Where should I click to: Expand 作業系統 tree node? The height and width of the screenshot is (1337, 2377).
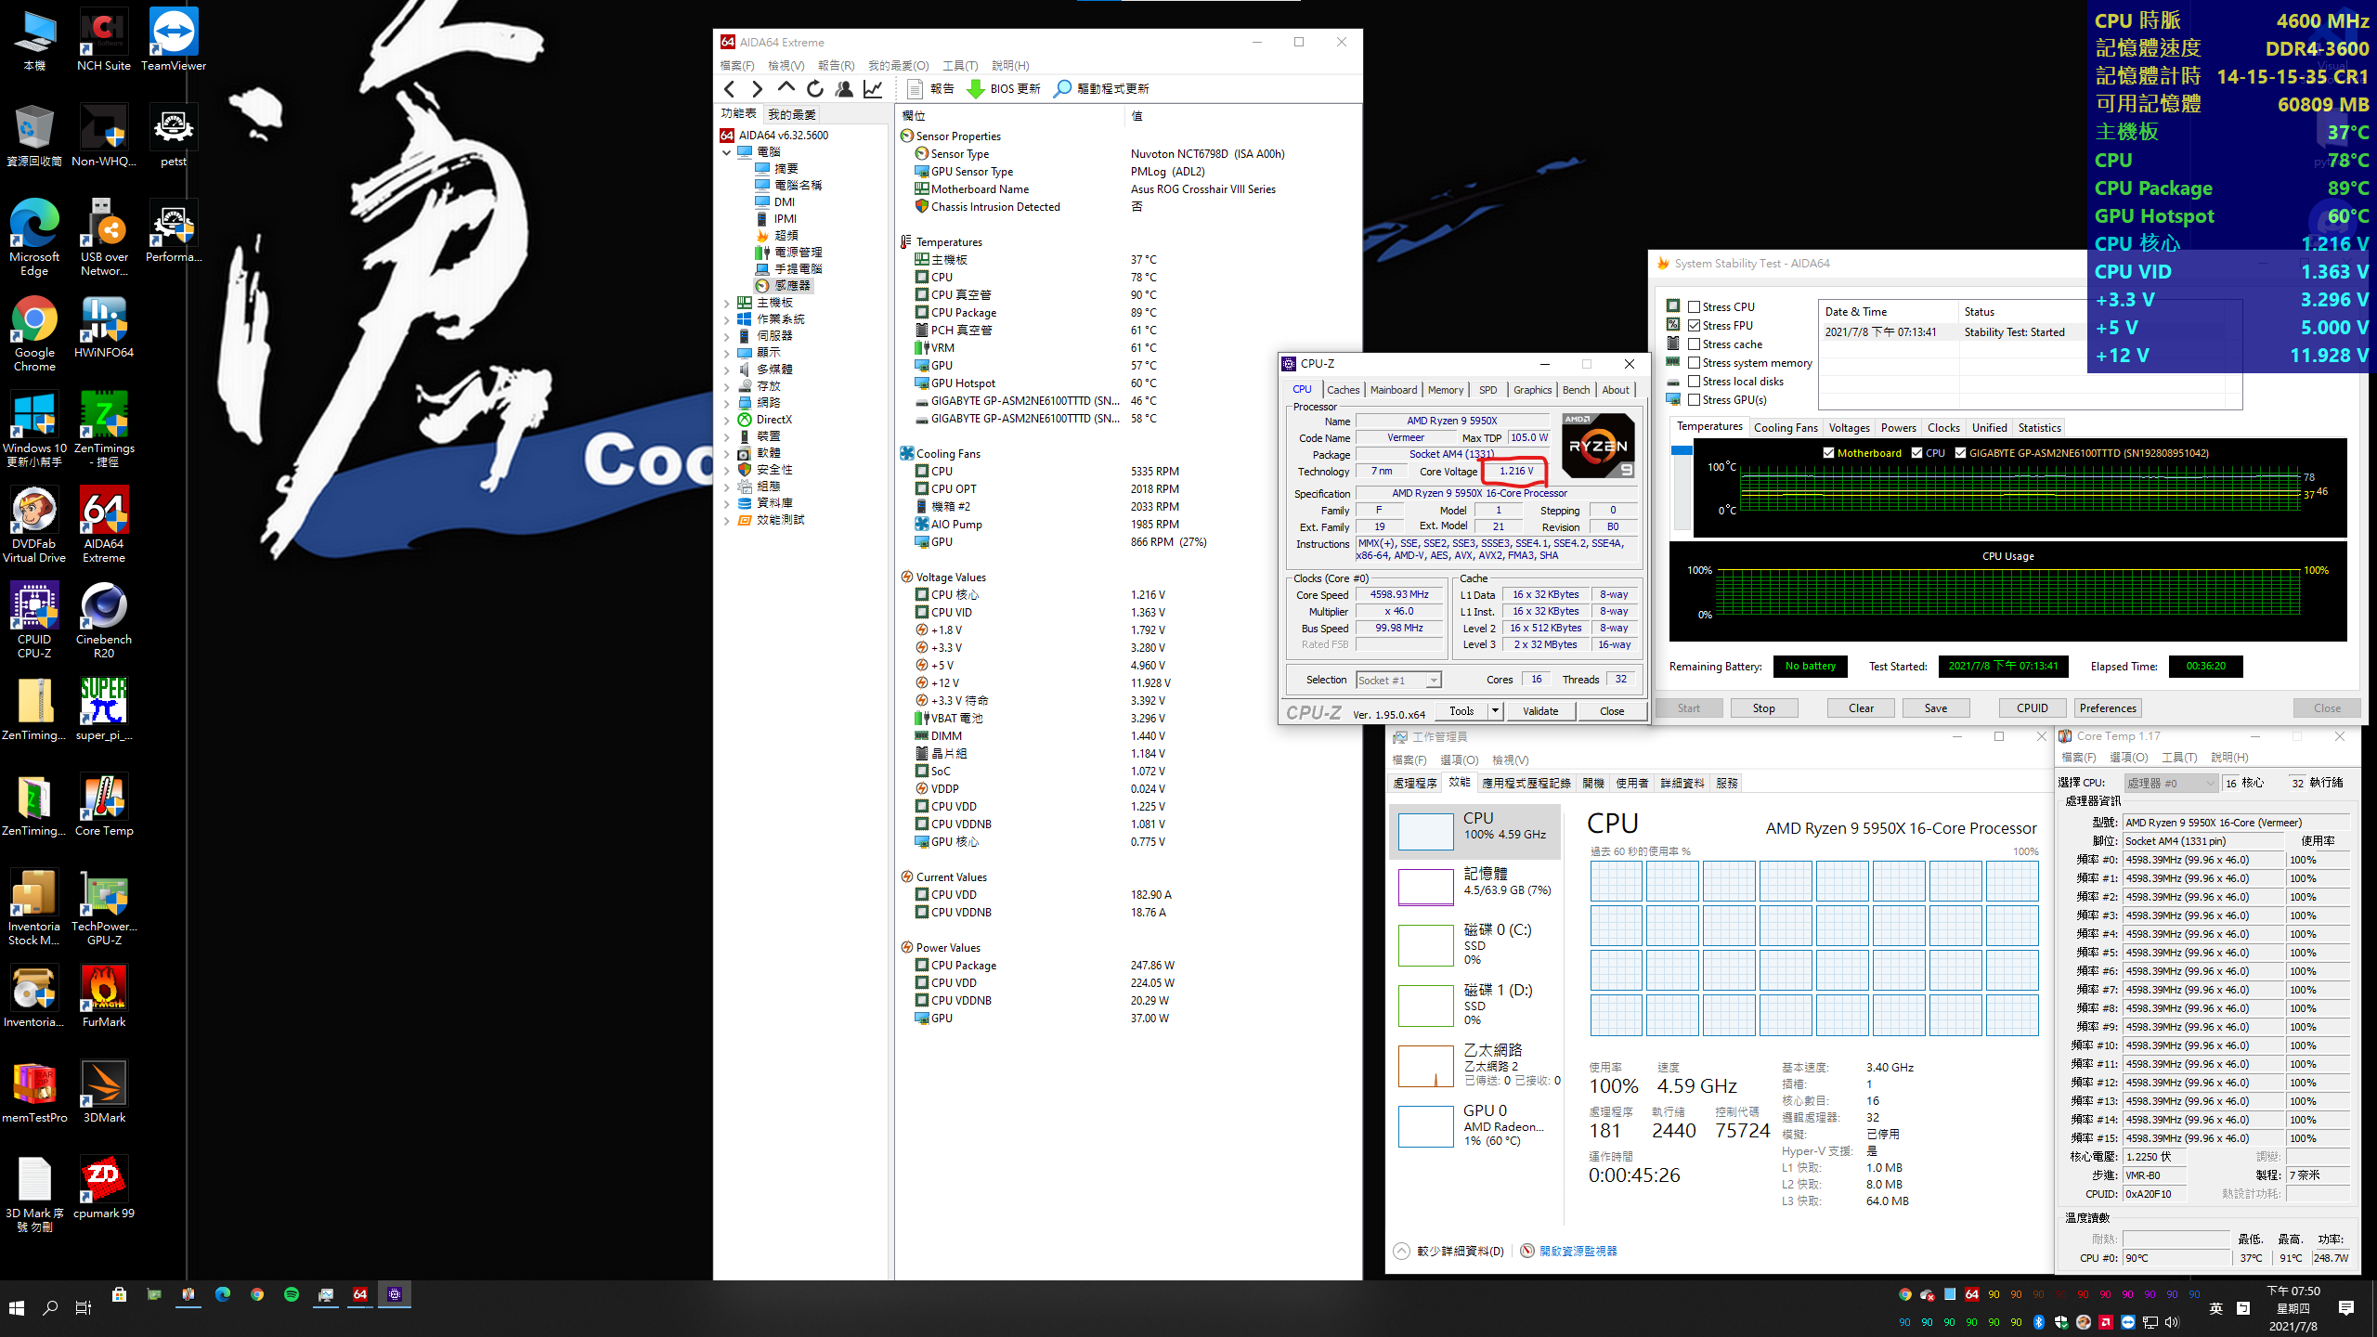727,319
